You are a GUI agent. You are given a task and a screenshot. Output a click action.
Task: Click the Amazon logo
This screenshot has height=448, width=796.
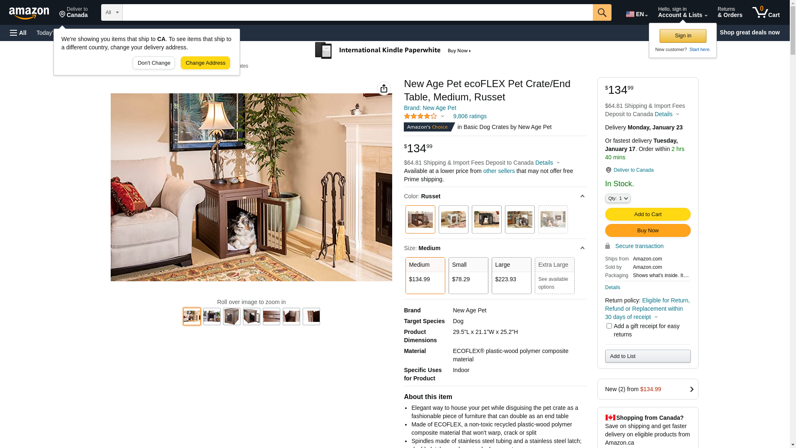[29, 13]
